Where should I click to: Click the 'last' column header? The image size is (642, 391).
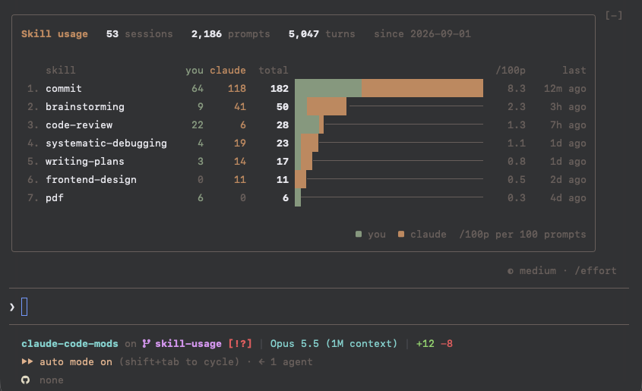tap(574, 71)
